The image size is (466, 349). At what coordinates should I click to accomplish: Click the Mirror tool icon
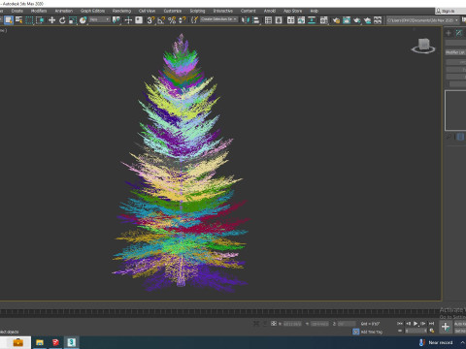pos(246,20)
